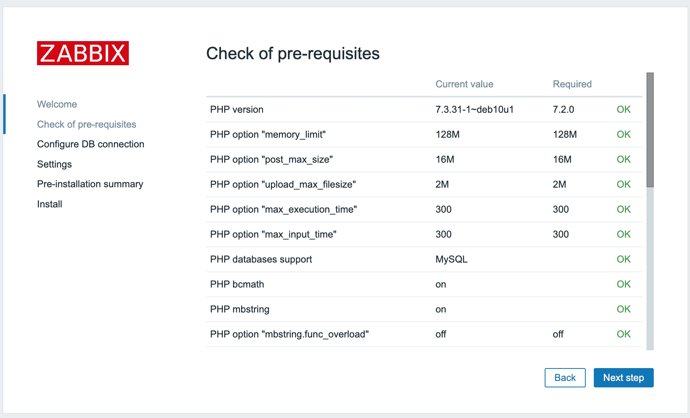This screenshot has height=418, width=690.
Task: Click the Back button
Action: coord(565,378)
